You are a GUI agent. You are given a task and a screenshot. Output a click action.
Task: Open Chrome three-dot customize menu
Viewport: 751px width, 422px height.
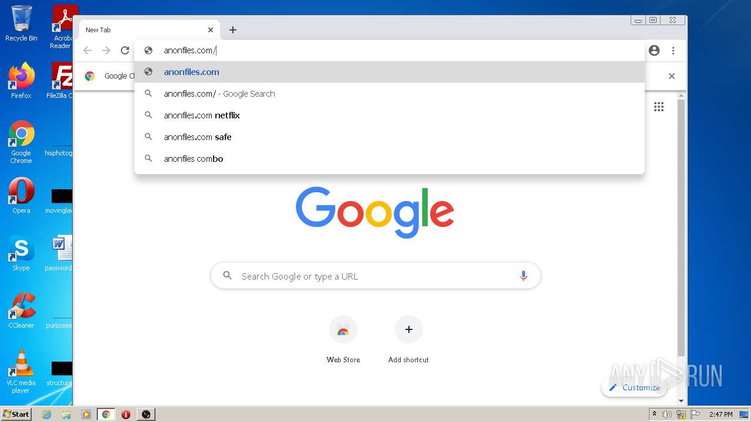[x=673, y=50]
